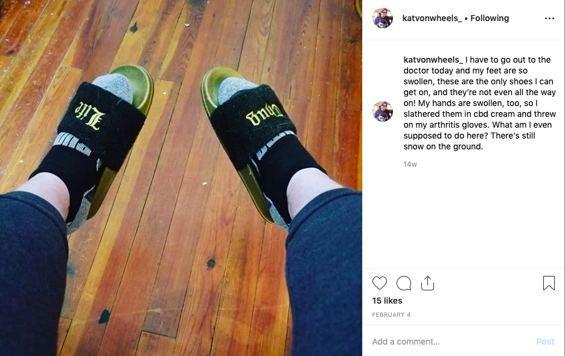Submit the comment with the Post button
565x356 pixels.
[x=545, y=342]
